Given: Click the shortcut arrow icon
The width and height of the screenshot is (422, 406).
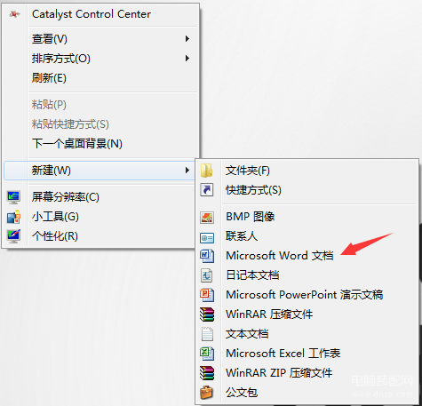Looking at the screenshot, I should [207, 190].
